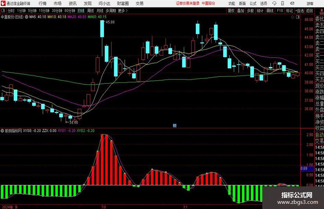The width and height of the screenshot is (324, 209).
Task: Add stock via the +自选 button
Action: (299, 11)
